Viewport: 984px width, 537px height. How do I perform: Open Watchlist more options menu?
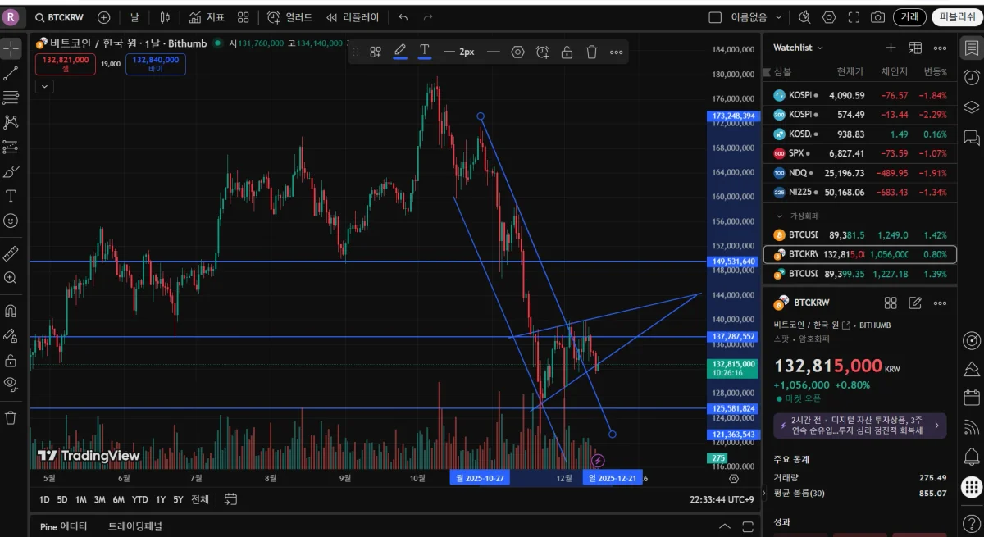tap(940, 48)
